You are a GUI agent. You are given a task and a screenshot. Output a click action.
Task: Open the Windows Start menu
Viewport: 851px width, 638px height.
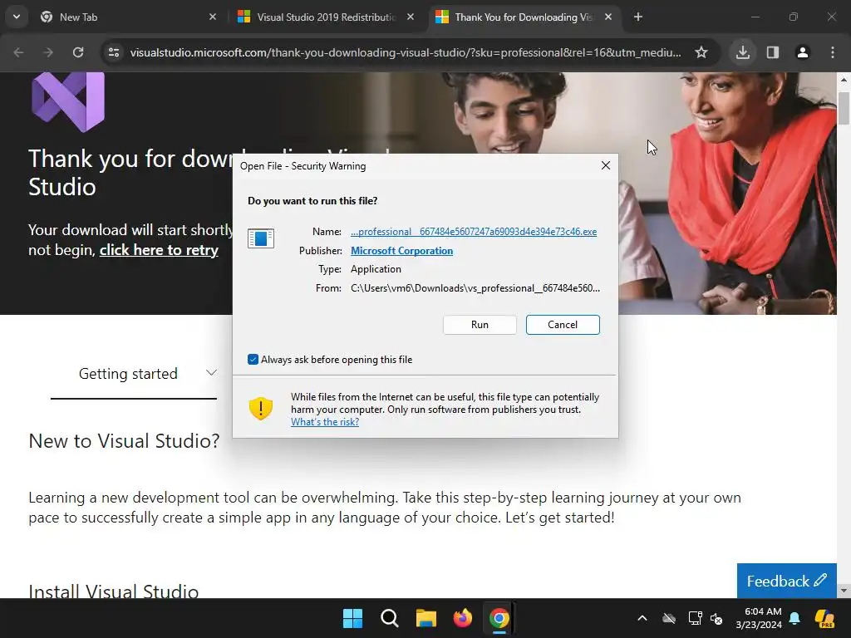click(x=352, y=618)
